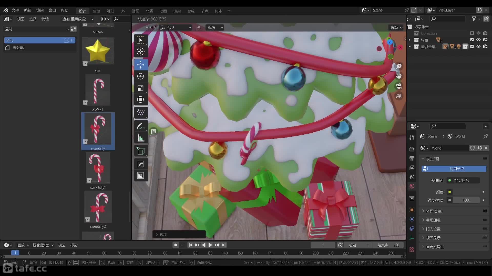Viewport: 492px width, 276px height.
Task: Select 全部 asset catalog
Action: (x=40, y=40)
